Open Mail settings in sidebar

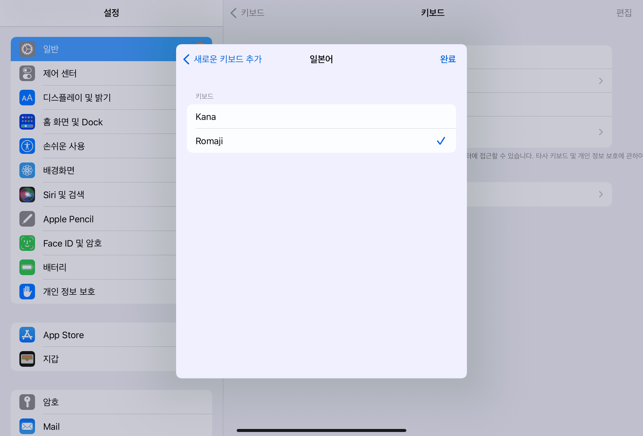[x=51, y=426]
